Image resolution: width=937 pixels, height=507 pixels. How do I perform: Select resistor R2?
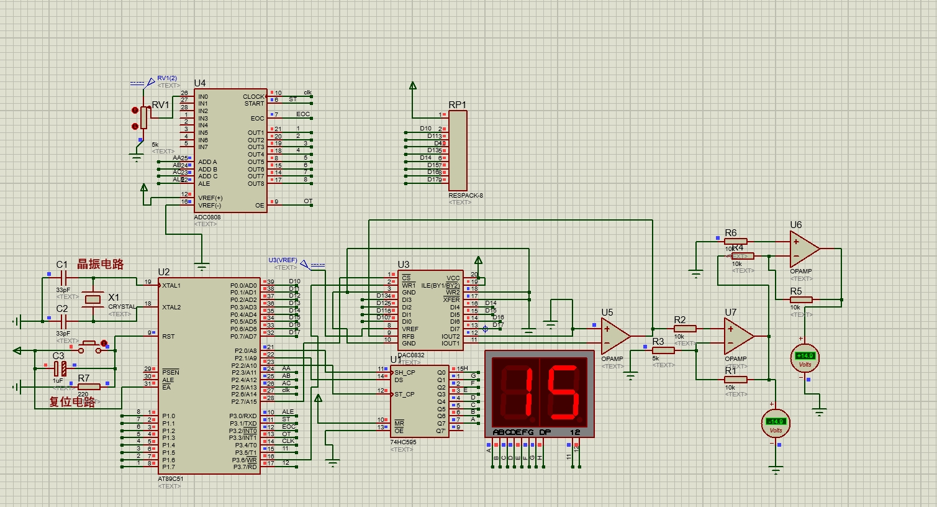(685, 329)
